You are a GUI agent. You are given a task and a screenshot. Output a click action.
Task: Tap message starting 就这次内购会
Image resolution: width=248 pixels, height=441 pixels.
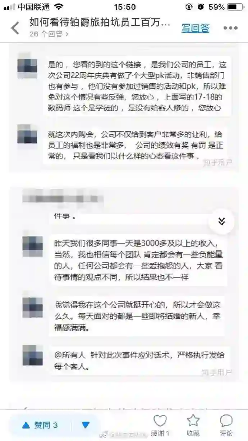(x=137, y=145)
